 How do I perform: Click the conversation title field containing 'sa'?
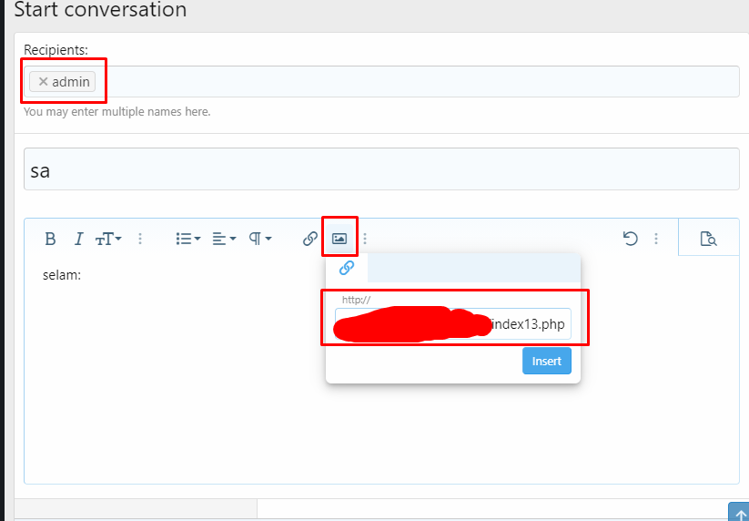(381, 169)
